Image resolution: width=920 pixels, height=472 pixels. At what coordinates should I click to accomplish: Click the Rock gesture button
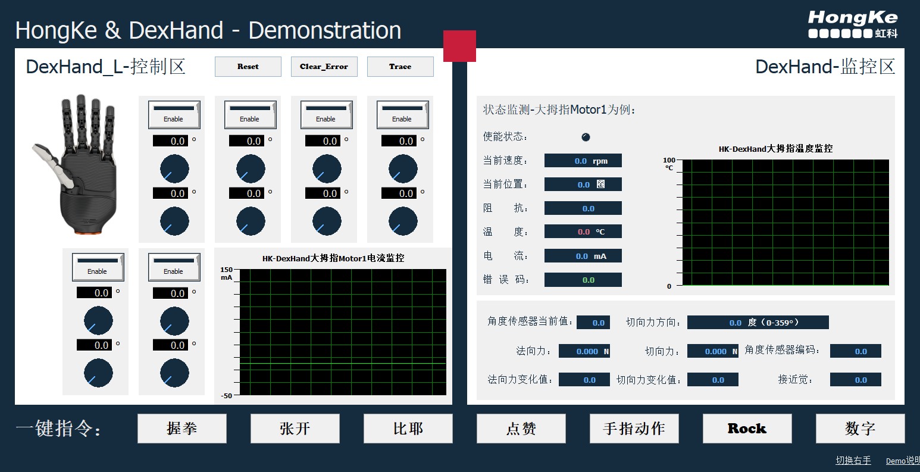click(747, 428)
